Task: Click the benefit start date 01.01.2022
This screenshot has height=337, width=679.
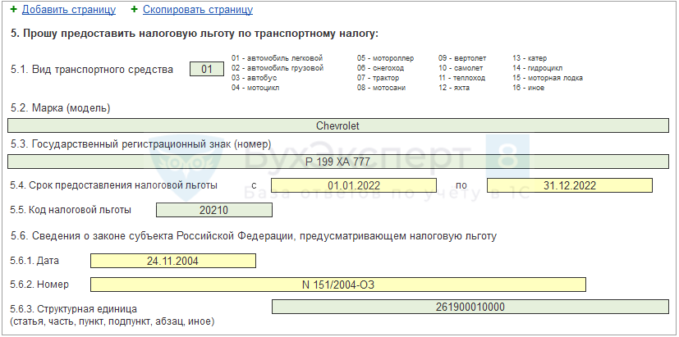Action: tap(354, 185)
